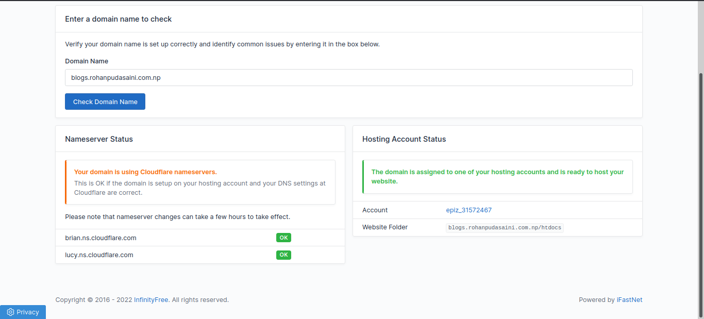Select the brian.ns.cloudflare.com nameserver text

point(100,238)
